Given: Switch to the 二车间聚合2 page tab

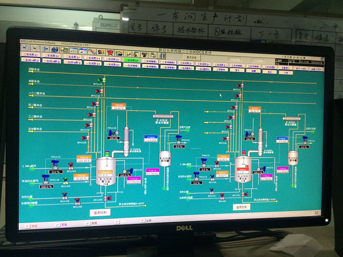Looking at the screenshot, I should (52, 56).
